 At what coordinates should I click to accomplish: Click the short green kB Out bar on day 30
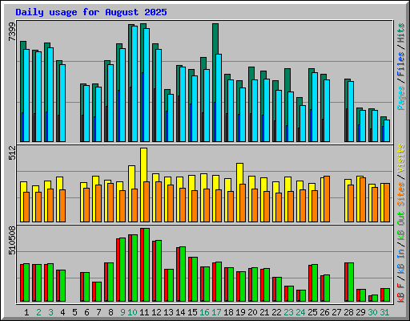point(375,299)
